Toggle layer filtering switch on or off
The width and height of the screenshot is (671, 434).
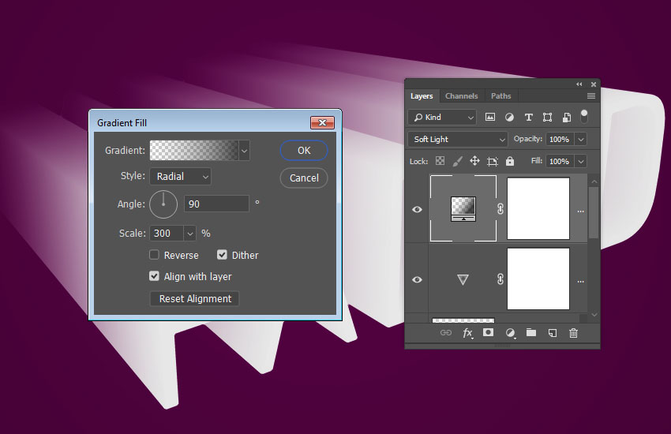pos(584,116)
